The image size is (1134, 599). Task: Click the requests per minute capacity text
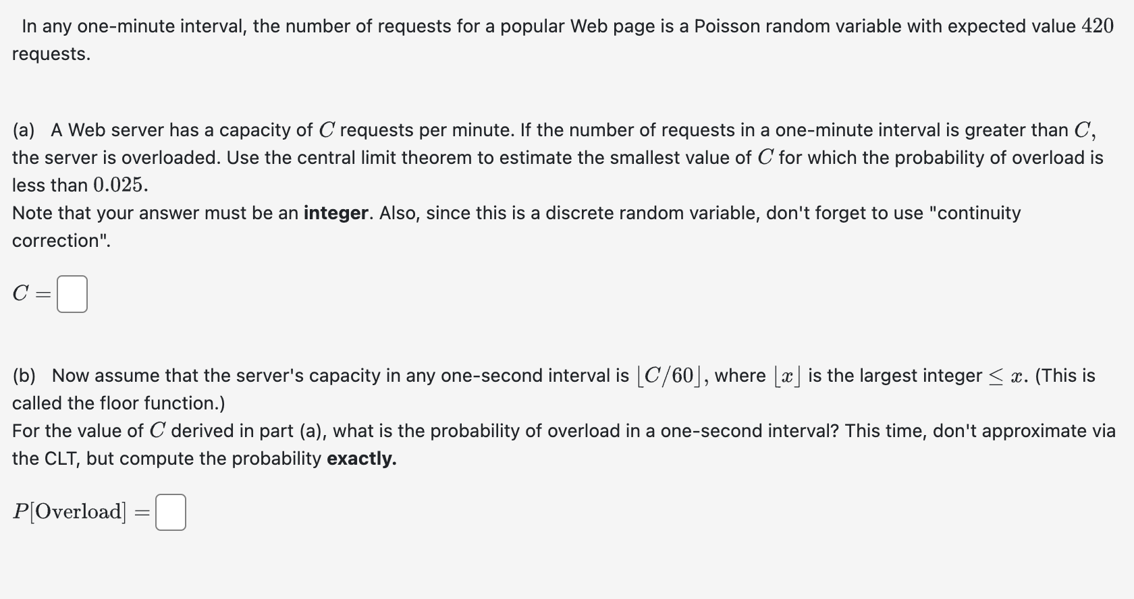[x=412, y=130]
